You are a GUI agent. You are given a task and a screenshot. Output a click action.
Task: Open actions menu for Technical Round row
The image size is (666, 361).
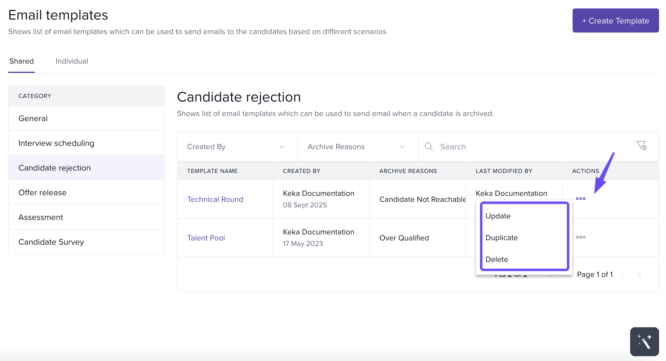[580, 199]
